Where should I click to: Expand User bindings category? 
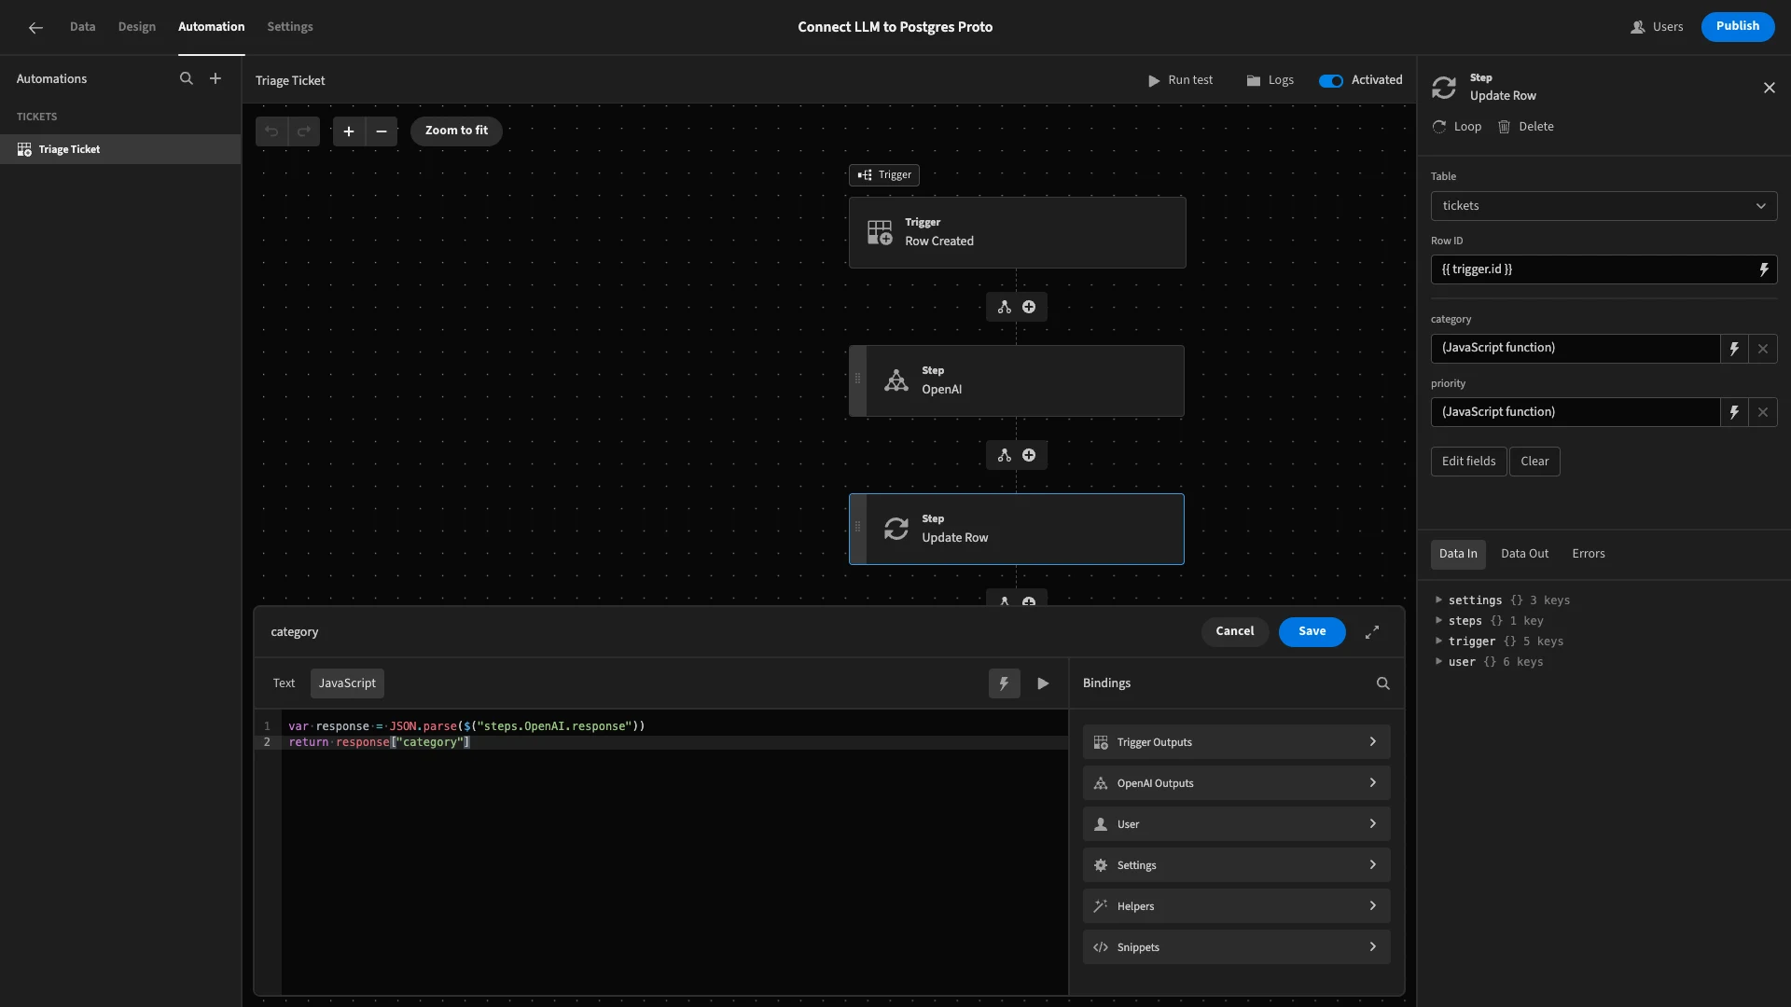pyautogui.click(x=1236, y=824)
